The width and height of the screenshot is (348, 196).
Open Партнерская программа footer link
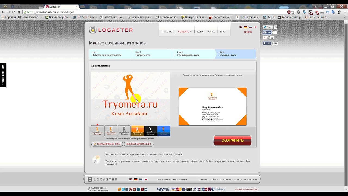pyautogui.click(x=175, y=179)
